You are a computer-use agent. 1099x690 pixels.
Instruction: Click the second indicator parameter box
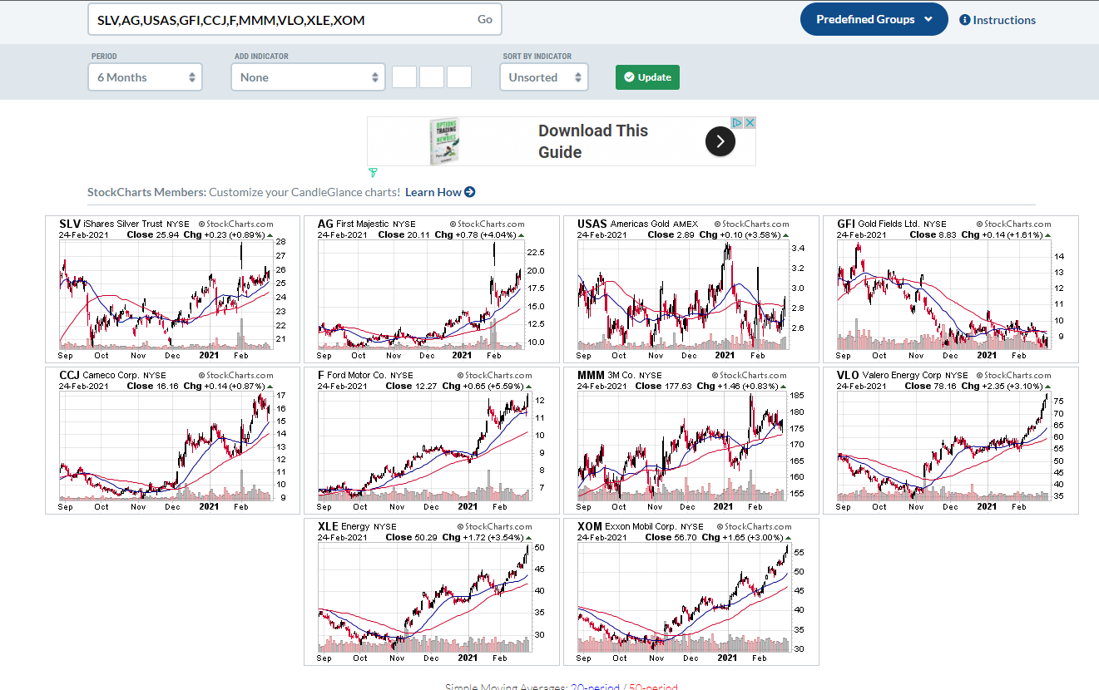pos(431,77)
